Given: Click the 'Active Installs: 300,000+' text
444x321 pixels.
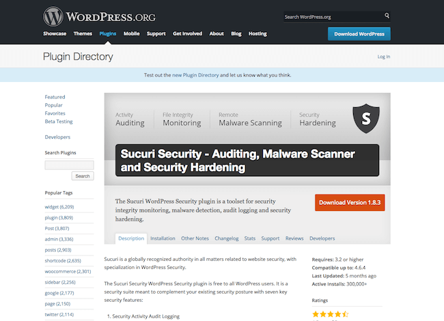Looking at the screenshot, I should (339, 284).
